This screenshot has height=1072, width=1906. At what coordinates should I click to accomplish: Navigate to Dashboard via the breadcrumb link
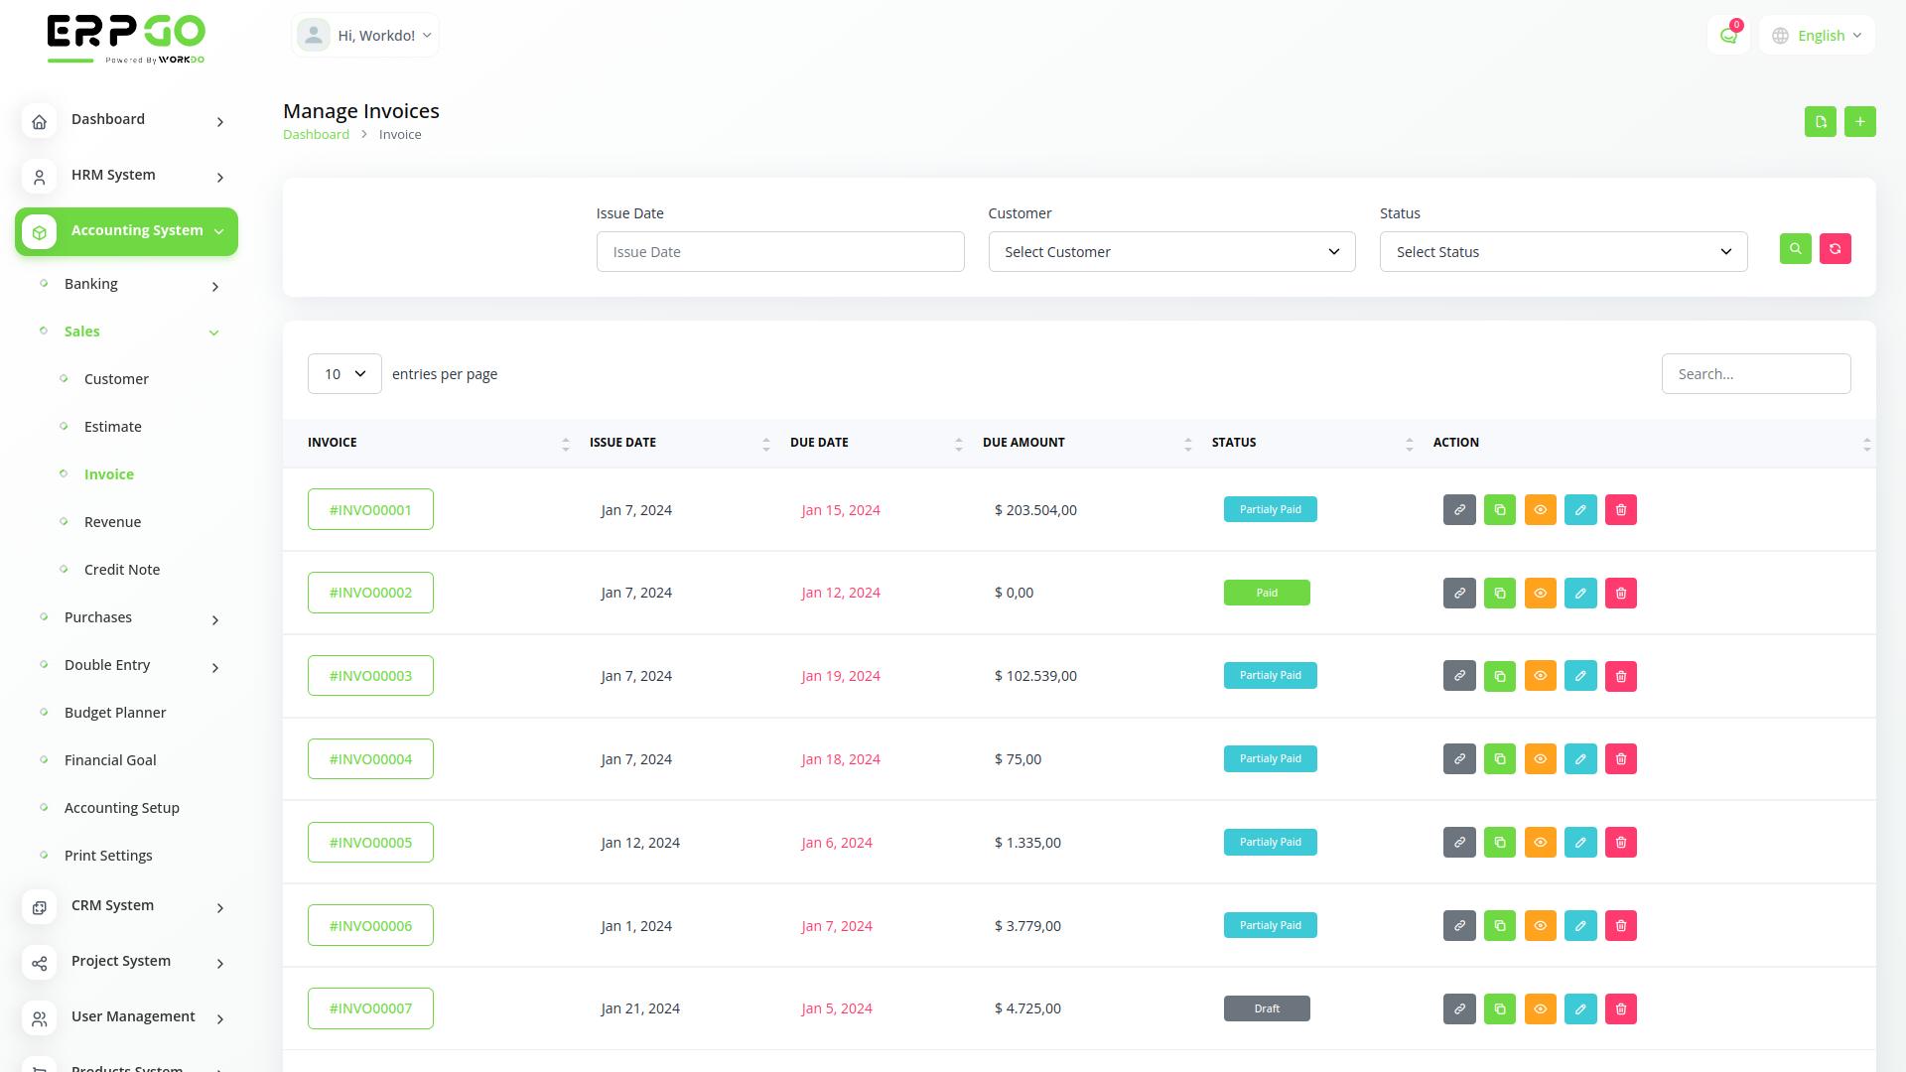[316, 134]
